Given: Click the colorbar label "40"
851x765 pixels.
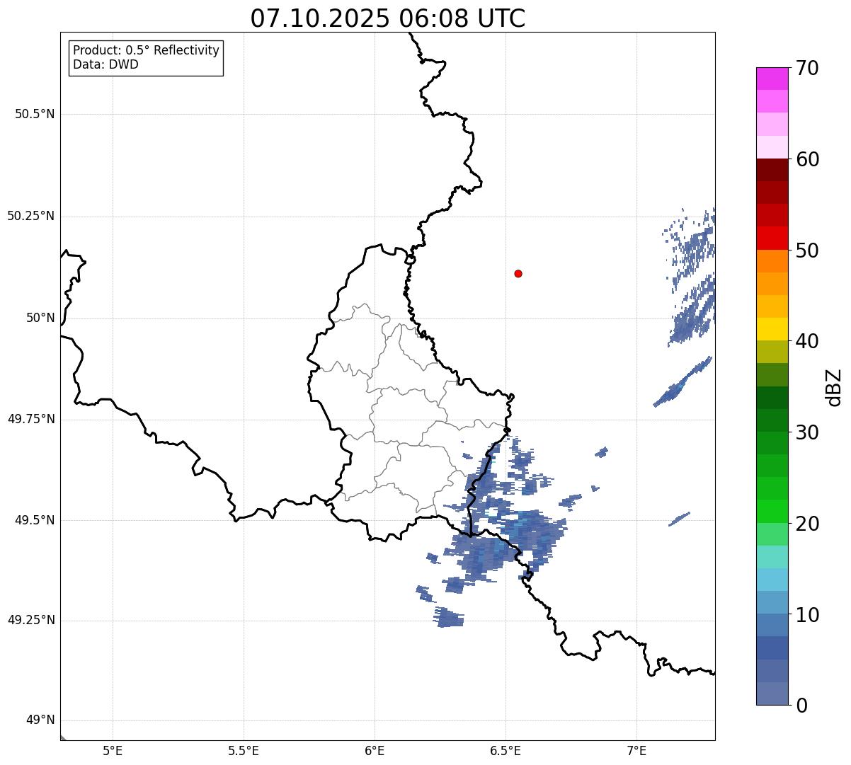Looking at the screenshot, I should tap(806, 341).
